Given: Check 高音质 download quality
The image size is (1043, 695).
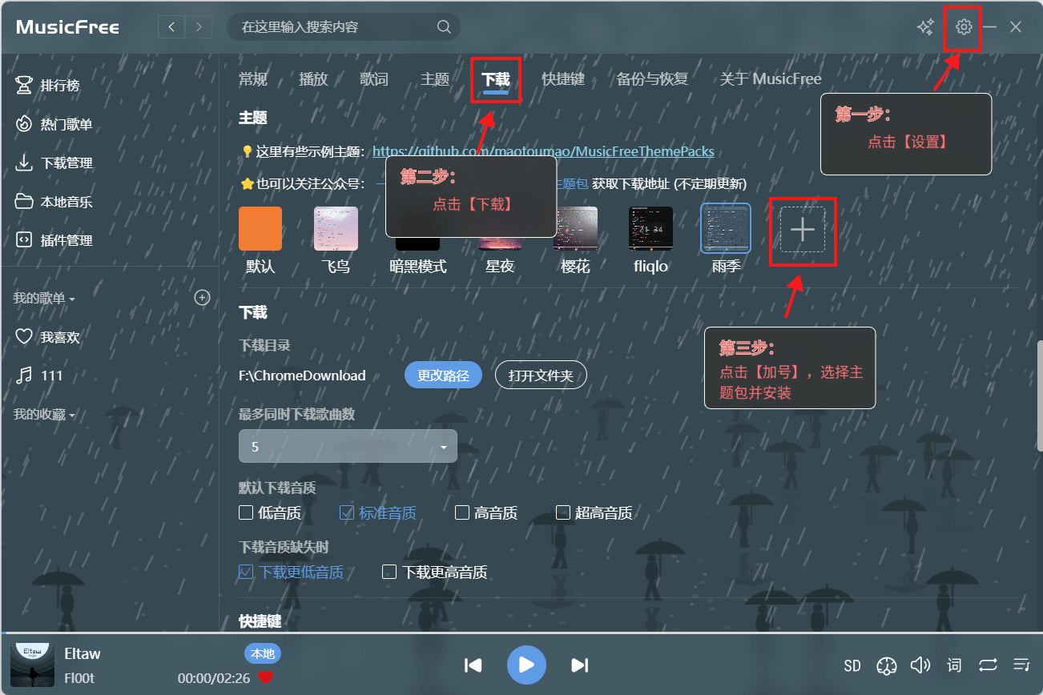Looking at the screenshot, I should (x=486, y=512).
